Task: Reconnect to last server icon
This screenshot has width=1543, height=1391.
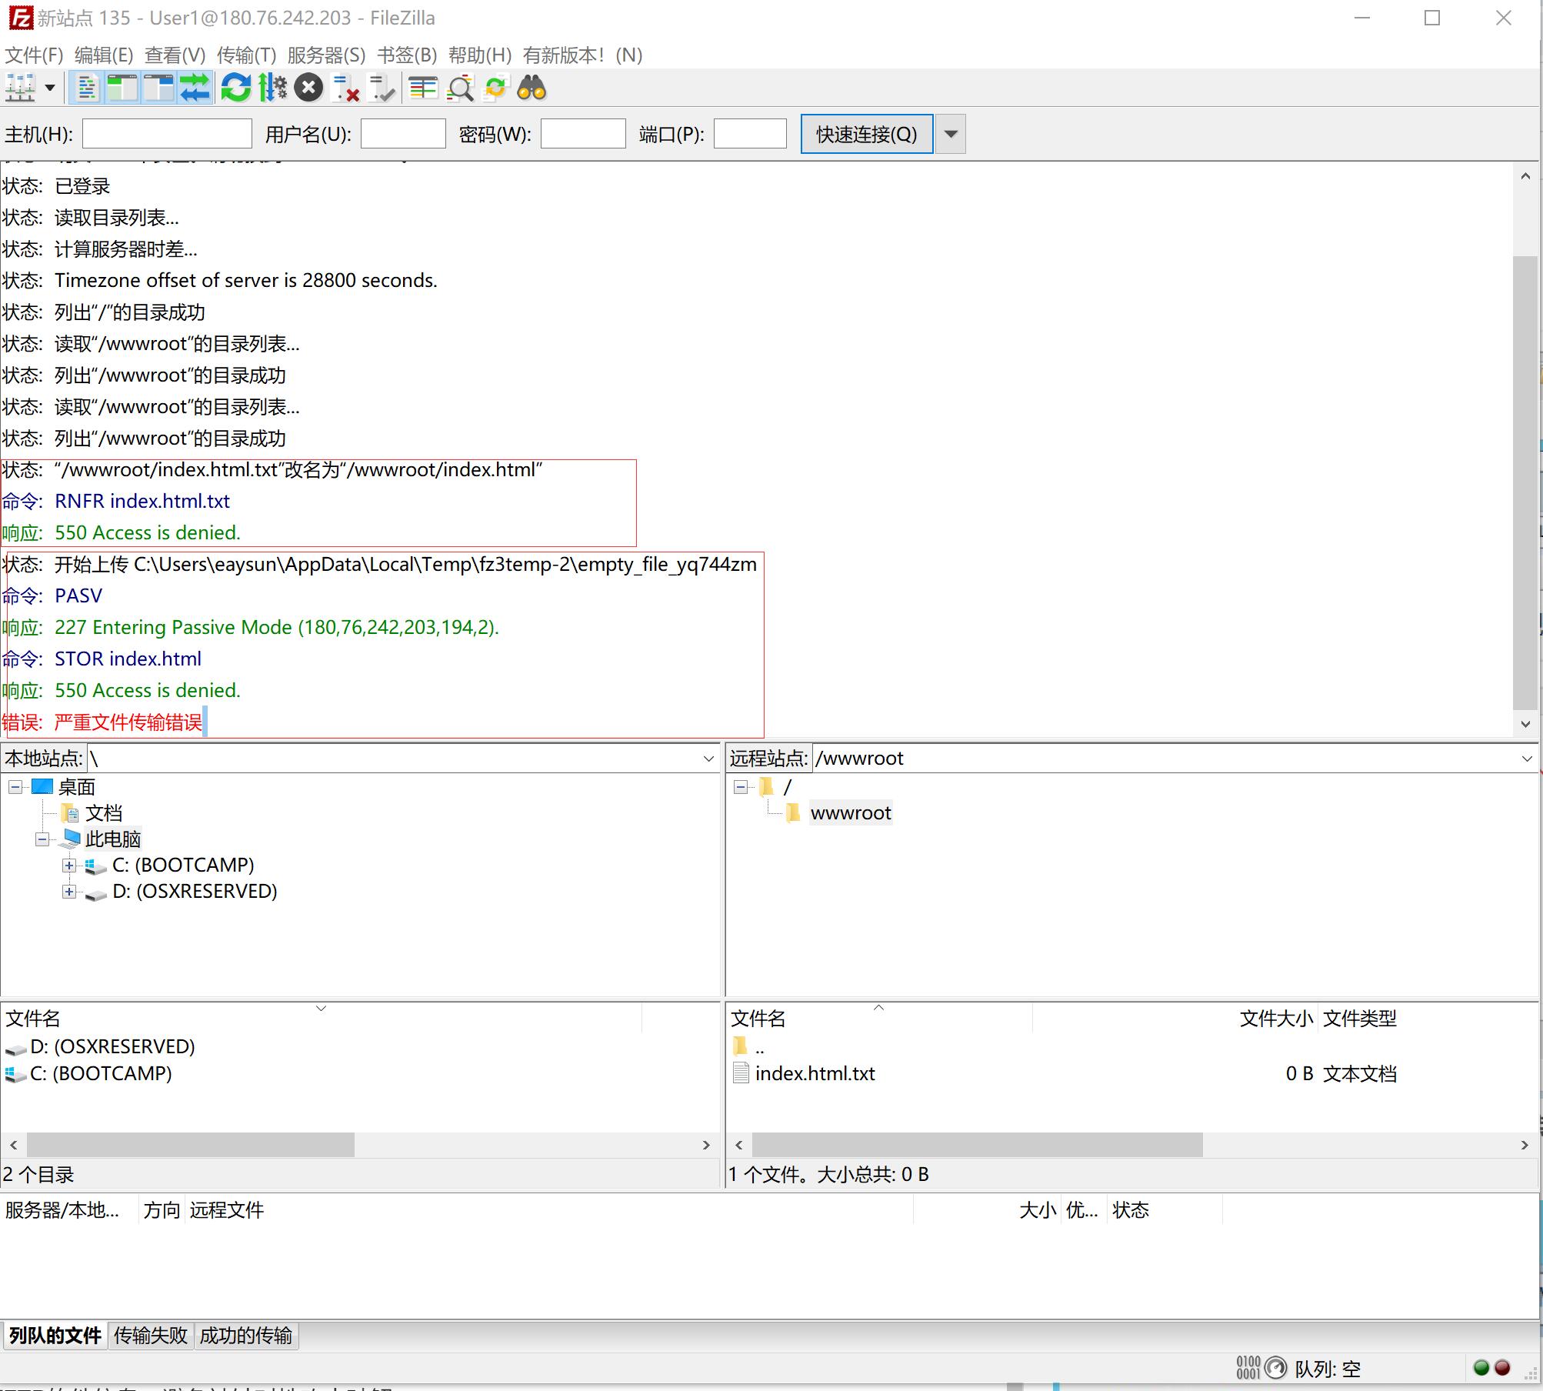Action: click(382, 88)
